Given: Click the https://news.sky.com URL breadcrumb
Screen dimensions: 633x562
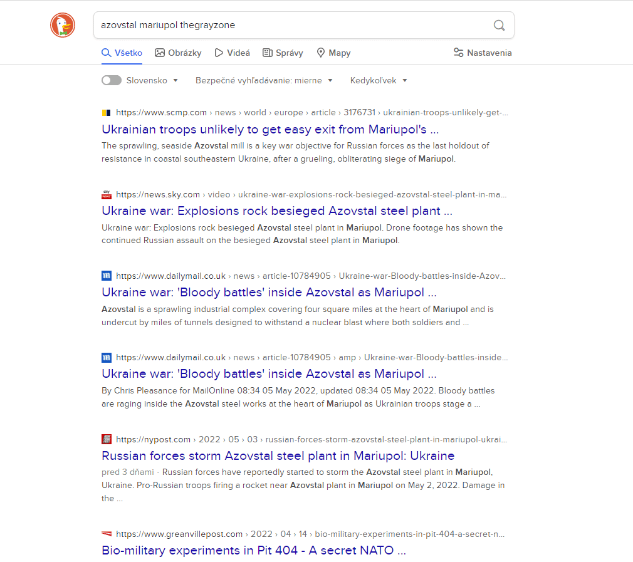Looking at the screenshot, I should click(x=311, y=194).
